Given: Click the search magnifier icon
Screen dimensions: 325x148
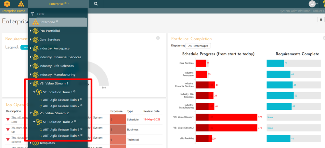Looking at the screenshot, I should pyautogui.click(x=96, y=4).
